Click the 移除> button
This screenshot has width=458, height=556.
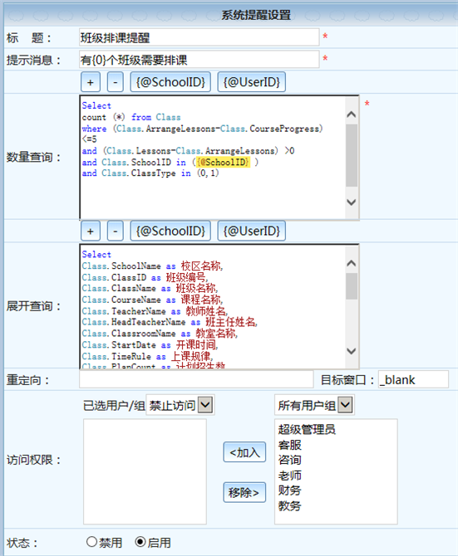click(x=244, y=492)
